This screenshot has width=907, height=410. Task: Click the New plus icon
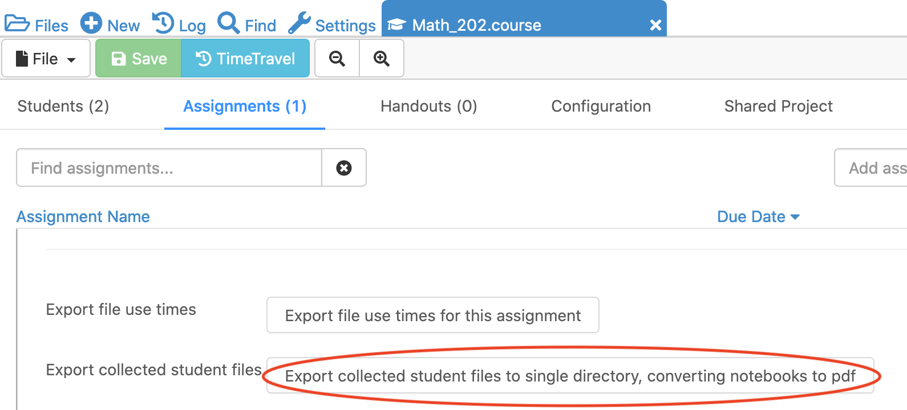[x=91, y=23]
